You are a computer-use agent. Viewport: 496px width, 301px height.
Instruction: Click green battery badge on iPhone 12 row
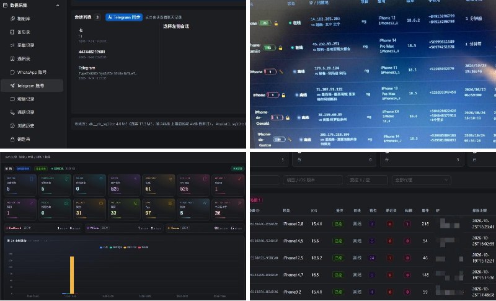pos(265,23)
